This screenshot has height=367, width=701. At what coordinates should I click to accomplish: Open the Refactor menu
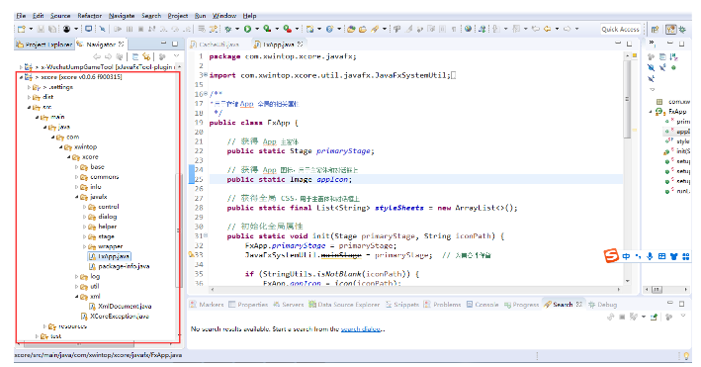tap(89, 16)
